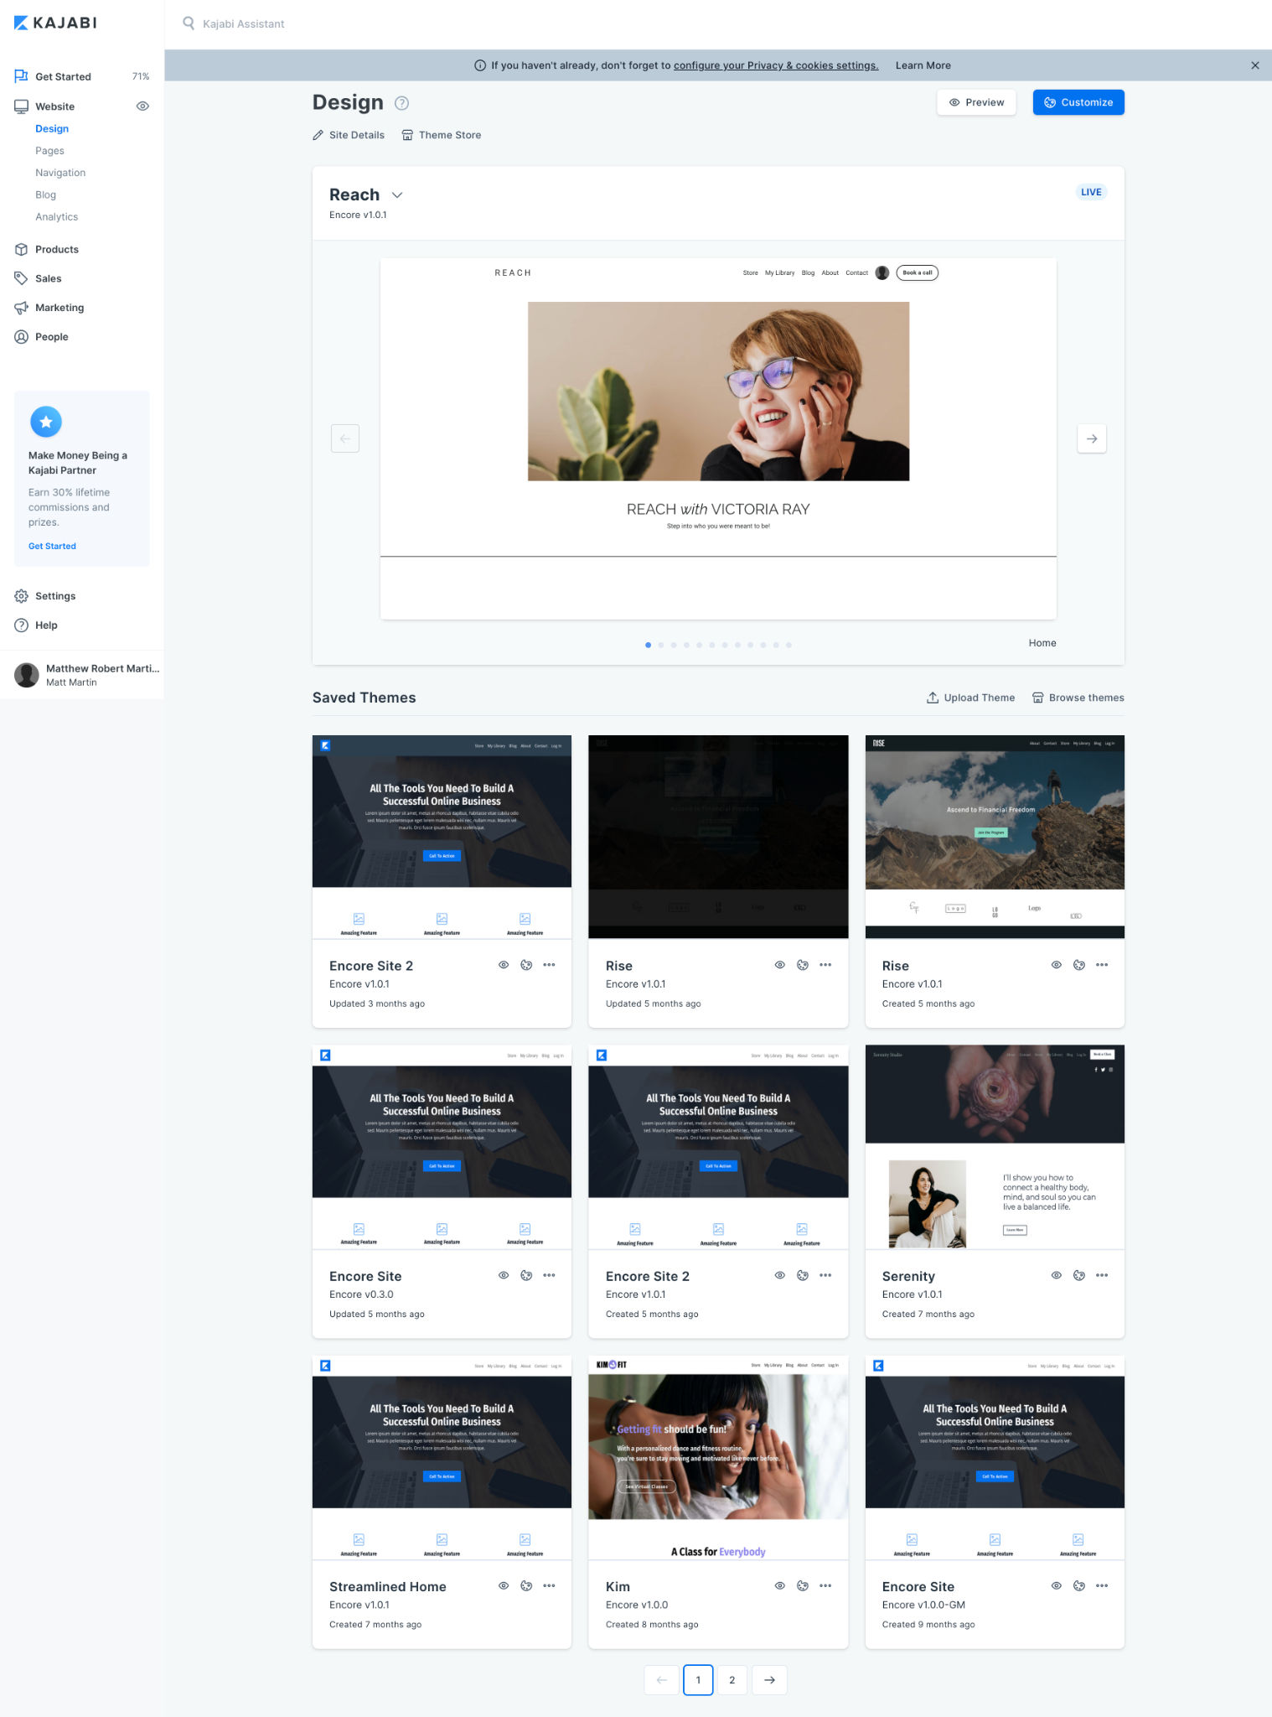The width and height of the screenshot is (1272, 1717).
Task: Open Navigation under Website
Action: pyautogui.click(x=60, y=173)
